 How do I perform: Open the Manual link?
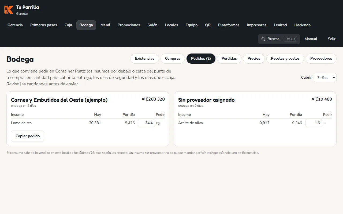pyautogui.click(x=311, y=39)
